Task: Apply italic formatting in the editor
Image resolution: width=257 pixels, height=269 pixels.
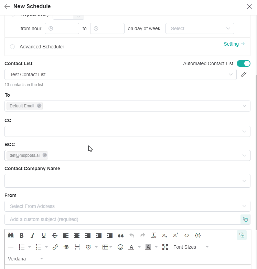Action: [33, 235]
